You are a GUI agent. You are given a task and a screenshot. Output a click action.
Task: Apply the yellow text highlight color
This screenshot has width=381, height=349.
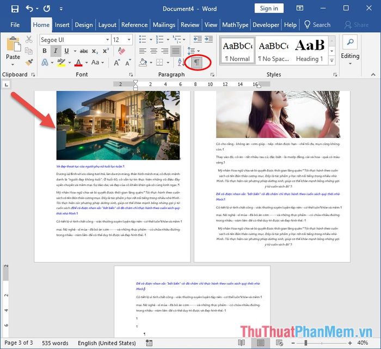pyautogui.click(x=61, y=63)
